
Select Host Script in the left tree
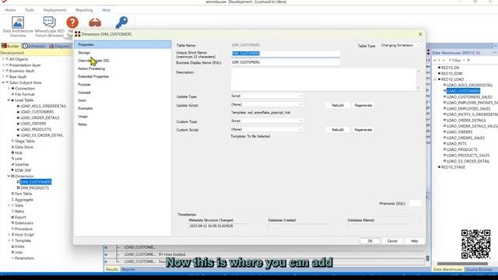pos(24,235)
